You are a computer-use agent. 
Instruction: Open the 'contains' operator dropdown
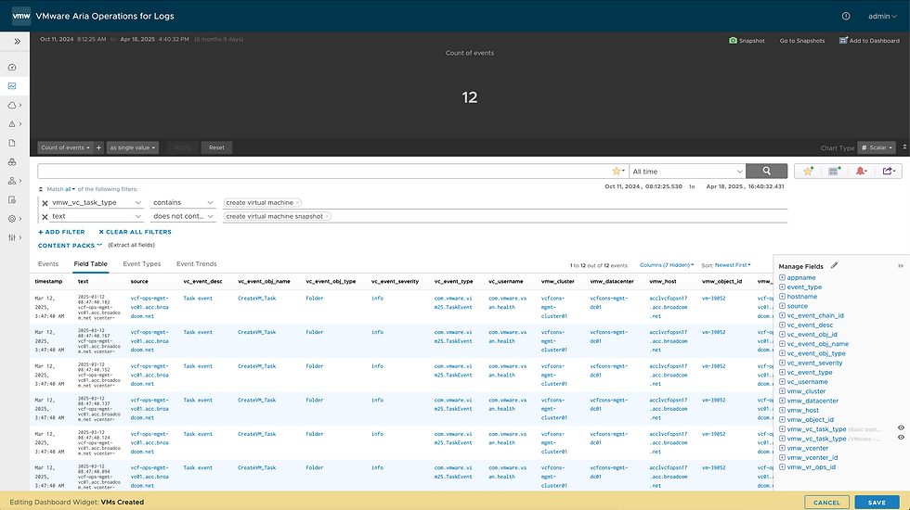(x=182, y=202)
